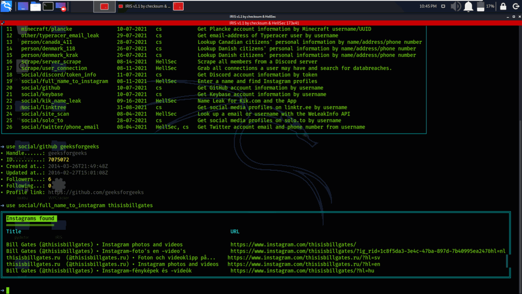Click module social/linktree
This screenshot has width=522, height=294.
coord(44,108)
